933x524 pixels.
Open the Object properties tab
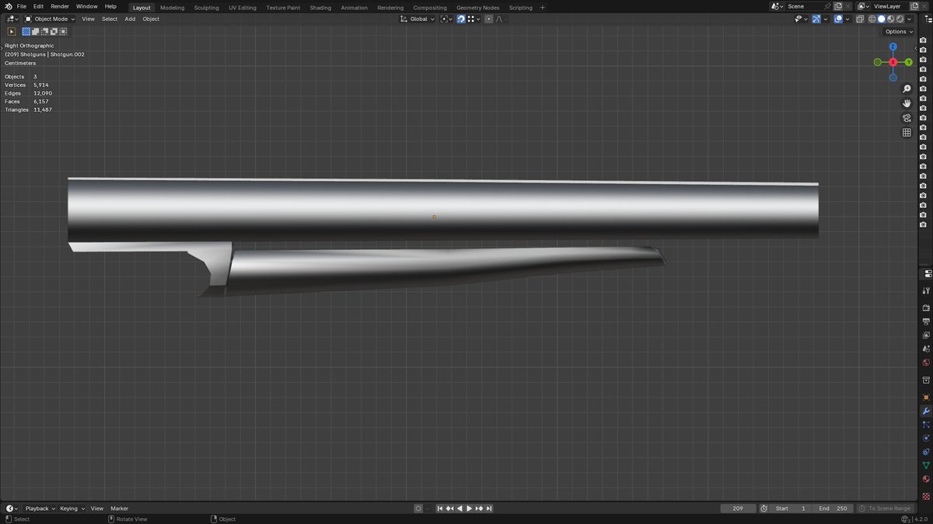[x=926, y=397]
